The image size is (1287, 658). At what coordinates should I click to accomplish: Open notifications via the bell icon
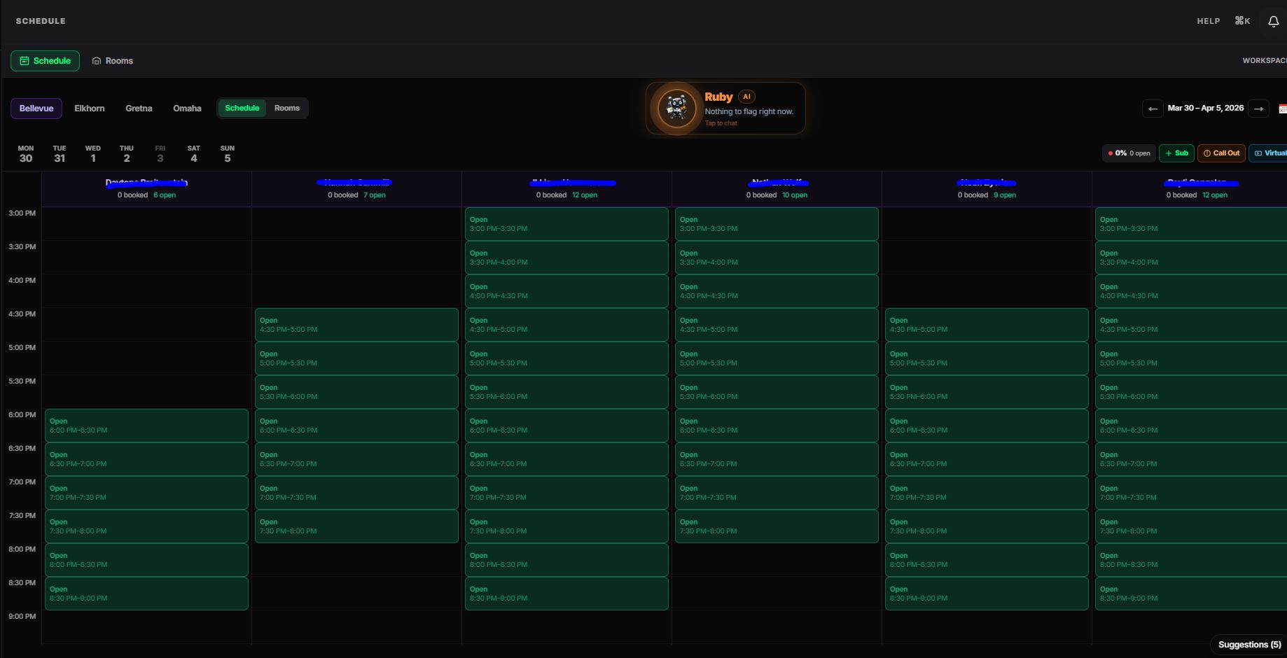click(1272, 21)
